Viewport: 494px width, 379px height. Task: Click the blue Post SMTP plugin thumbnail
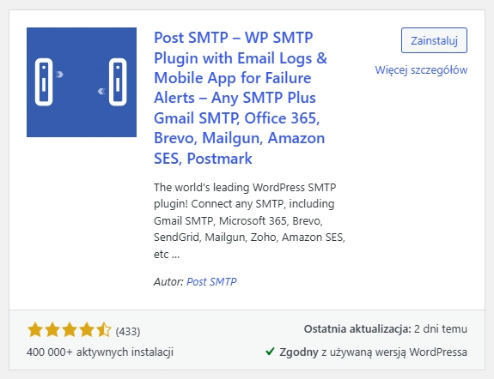(x=82, y=82)
